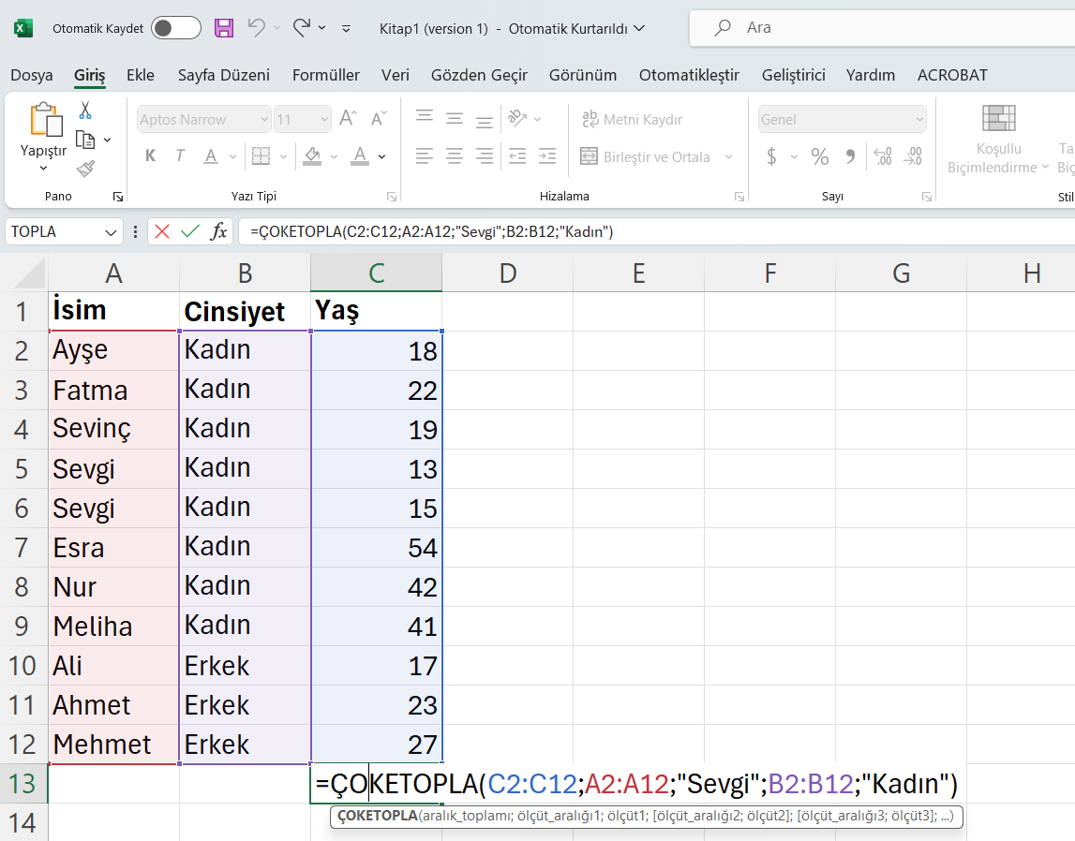The height and width of the screenshot is (841, 1075).
Task: Click the Borders icon
Action: (x=261, y=156)
